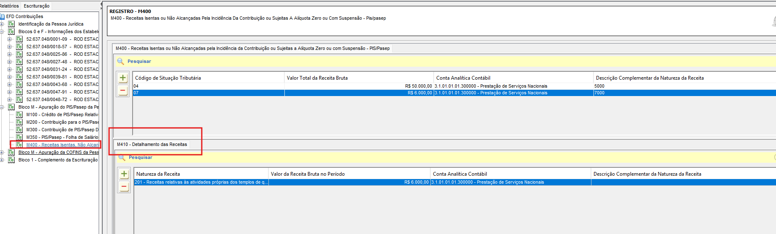Click the M410 Descrição Complementar da Natureza header
Image resolution: width=776 pixels, height=234 pixels.
(683, 174)
